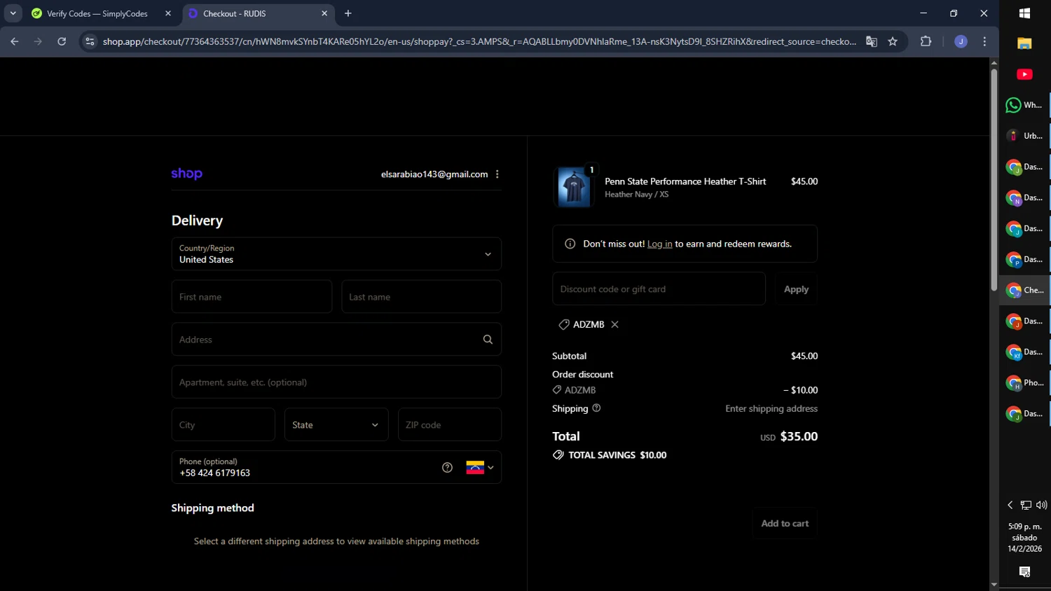Go forward in browser history

pyautogui.click(x=38, y=42)
